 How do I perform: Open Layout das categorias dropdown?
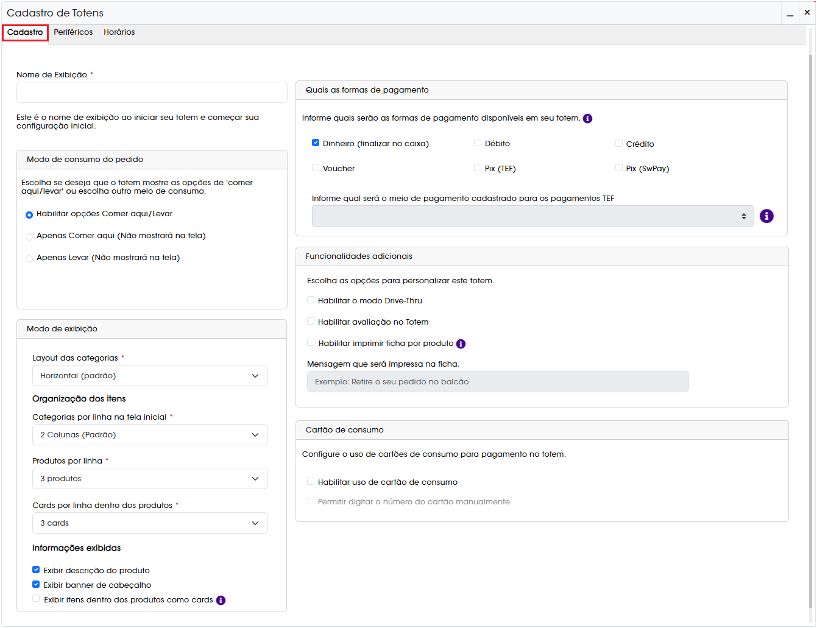pos(150,376)
